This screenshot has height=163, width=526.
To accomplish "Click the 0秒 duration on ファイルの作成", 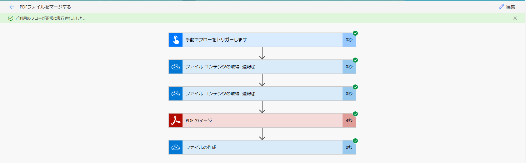I will coord(349,147).
